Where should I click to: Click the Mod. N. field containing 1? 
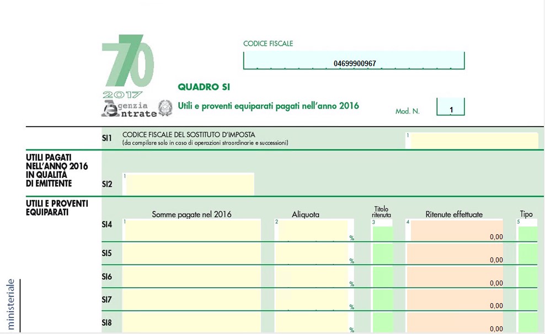(451, 106)
